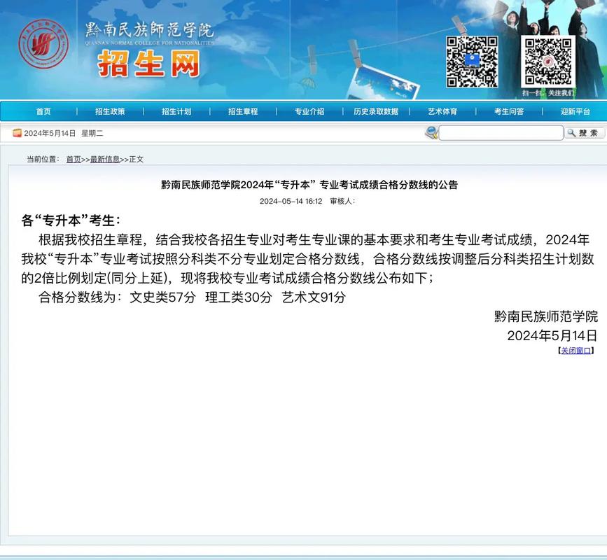The height and width of the screenshot is (560, 607).
Task: Click the magnifying glass icon left of search box
Action: point(430,132)
